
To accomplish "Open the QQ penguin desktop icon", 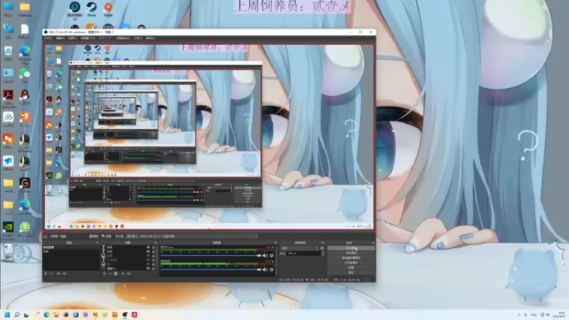I will (25, 97).
